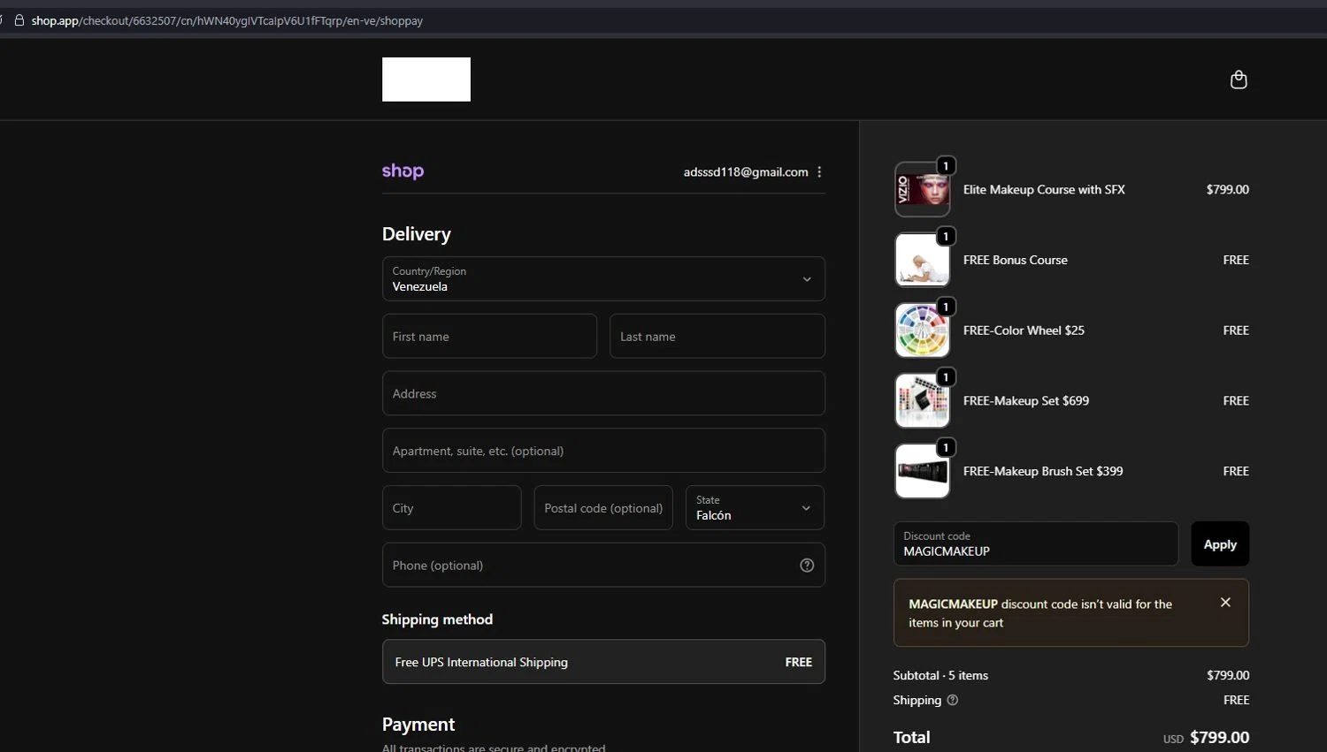Click the Phone (optional) field
1327x752 pixels.
pos(603,566)
